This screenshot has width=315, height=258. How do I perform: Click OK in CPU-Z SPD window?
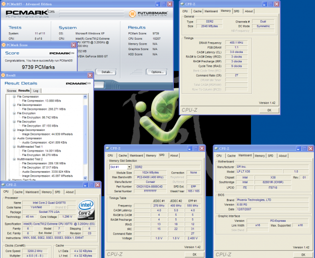pyautogui.click(x=194, y=255)
